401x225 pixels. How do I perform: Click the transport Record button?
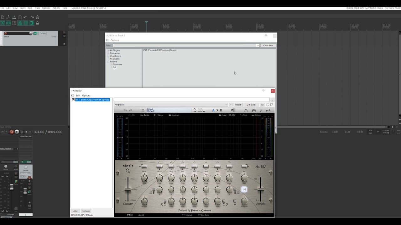pos(12,132)
